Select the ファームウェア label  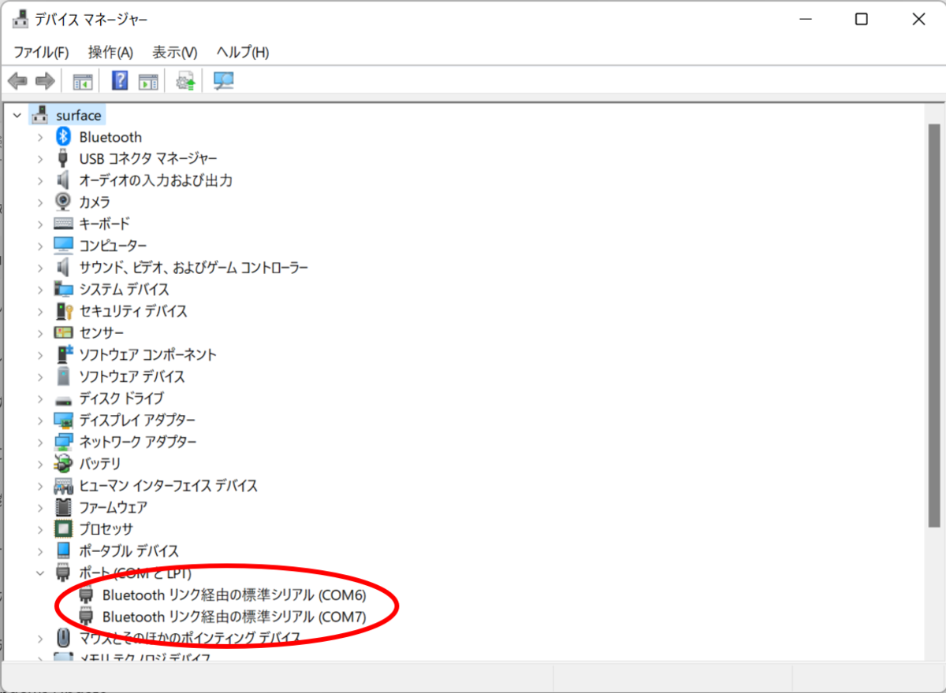[113, 507]
